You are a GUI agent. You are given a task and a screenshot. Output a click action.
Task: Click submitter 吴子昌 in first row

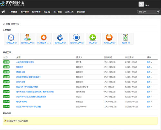click(x=79, y=62)
